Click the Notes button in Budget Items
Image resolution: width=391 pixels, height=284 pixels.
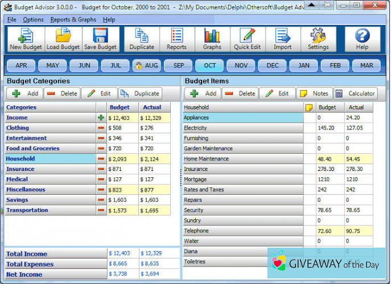pos(314,93)
